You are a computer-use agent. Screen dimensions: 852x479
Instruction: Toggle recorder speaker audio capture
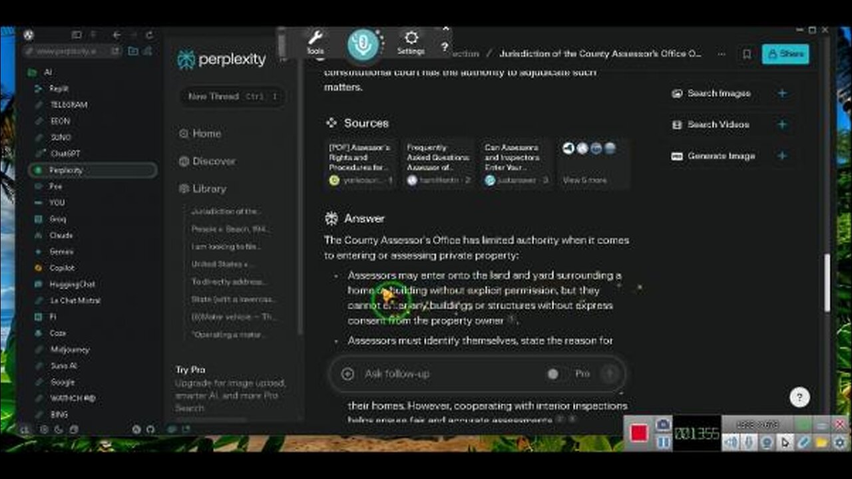click(x=732, y=442)
